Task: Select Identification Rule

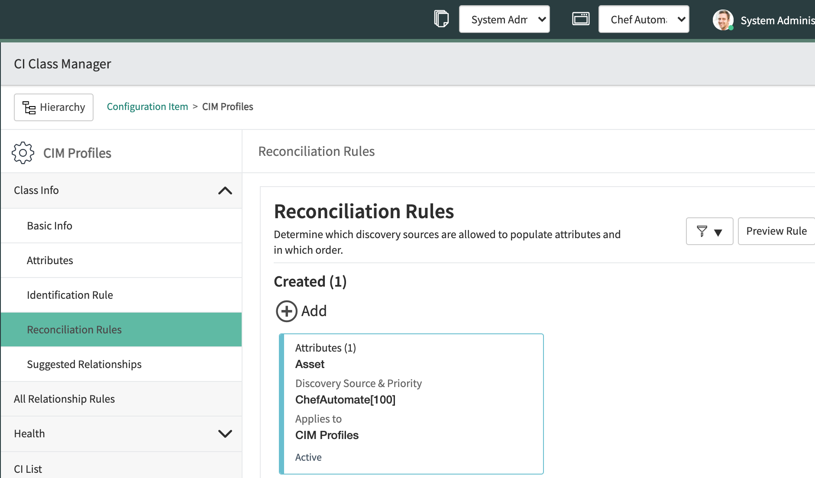Action: (x=70, y=295)
